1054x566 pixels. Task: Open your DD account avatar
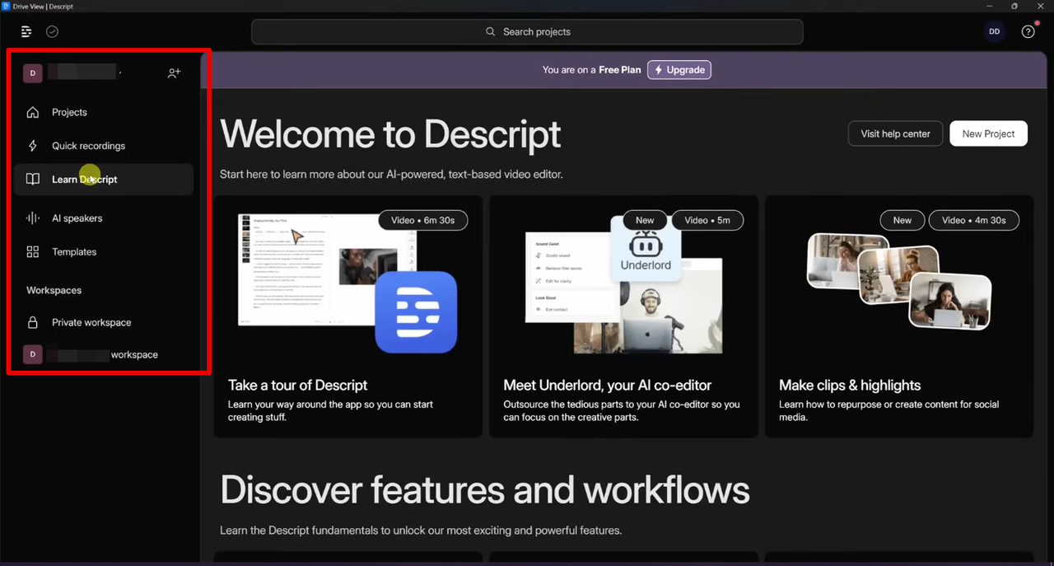tap(994, 31)
